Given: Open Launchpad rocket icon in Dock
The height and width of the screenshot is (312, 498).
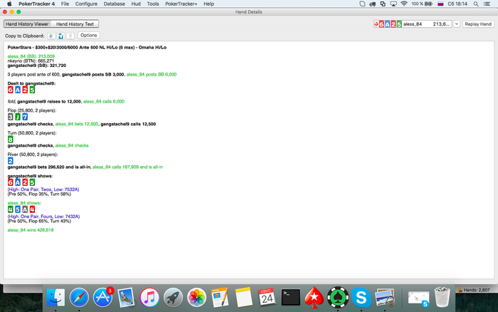Looking at the screenshot, I should coord(173,298).
